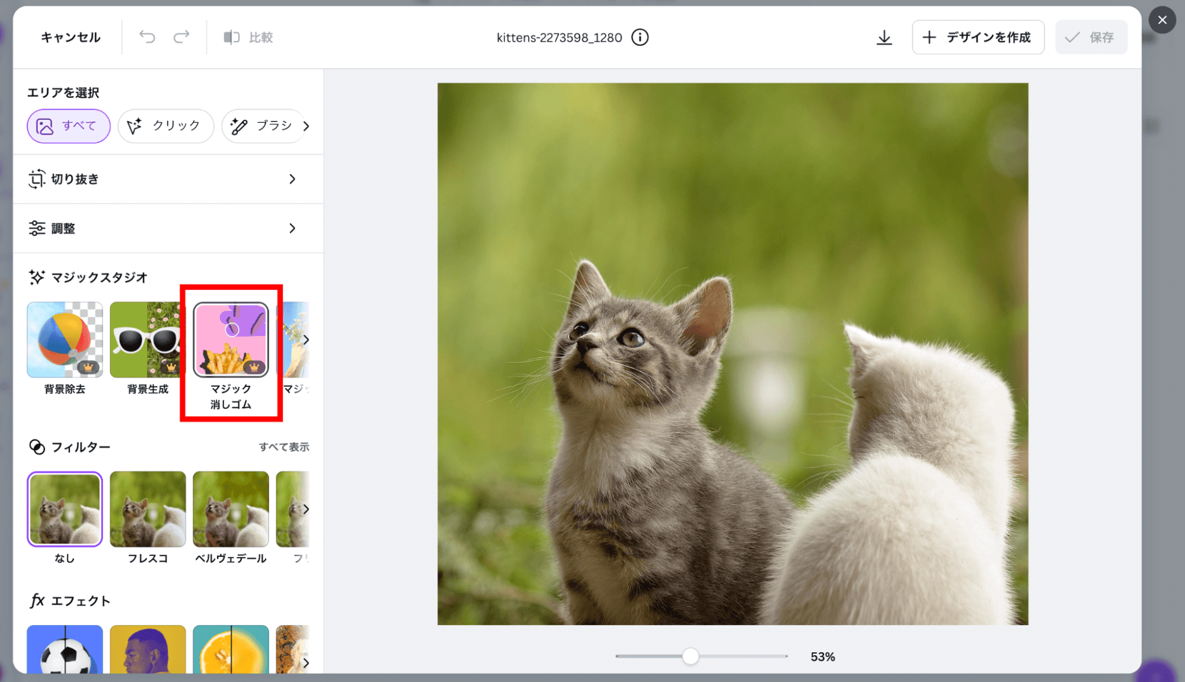
Task: Click the zoom slider handle
Action: 690,656
